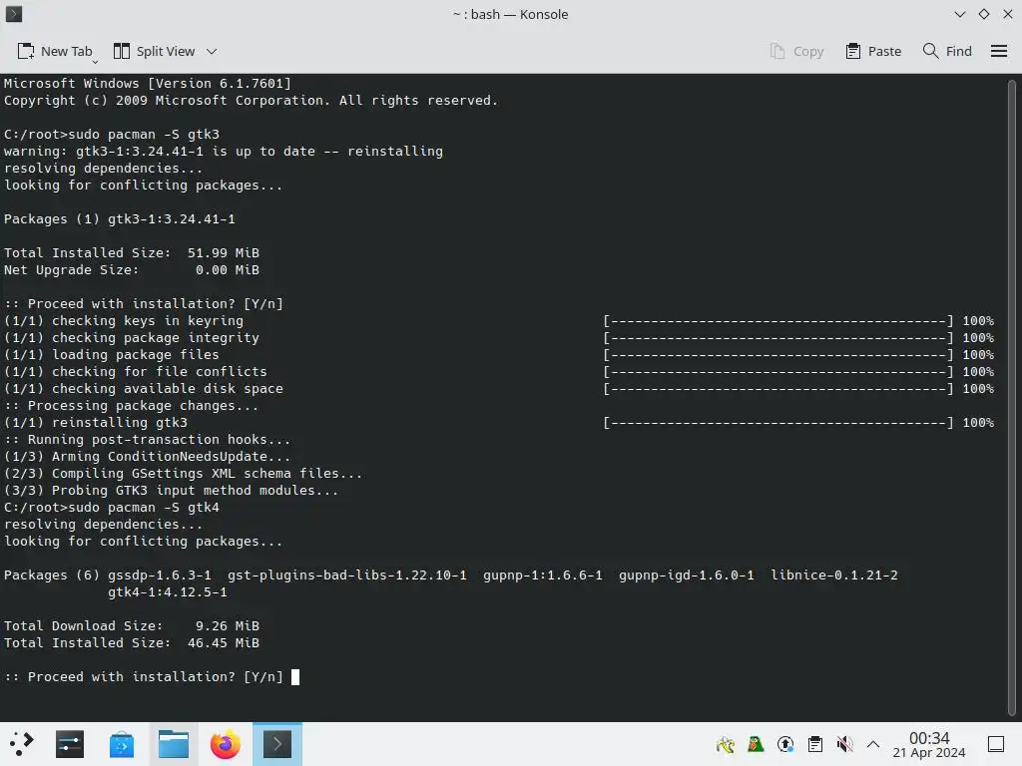Click the Copy toolbar button
Image resolution: width=1022 pixels, height=766 pixels.
click(x=796, y=52)
